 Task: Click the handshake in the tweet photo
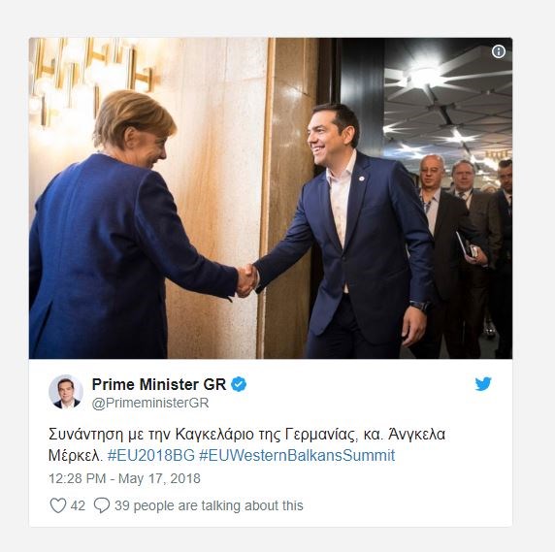tap(247, 281)
